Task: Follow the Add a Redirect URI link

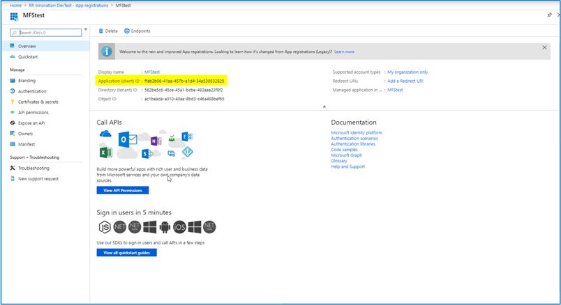Action: coord(405,81)
